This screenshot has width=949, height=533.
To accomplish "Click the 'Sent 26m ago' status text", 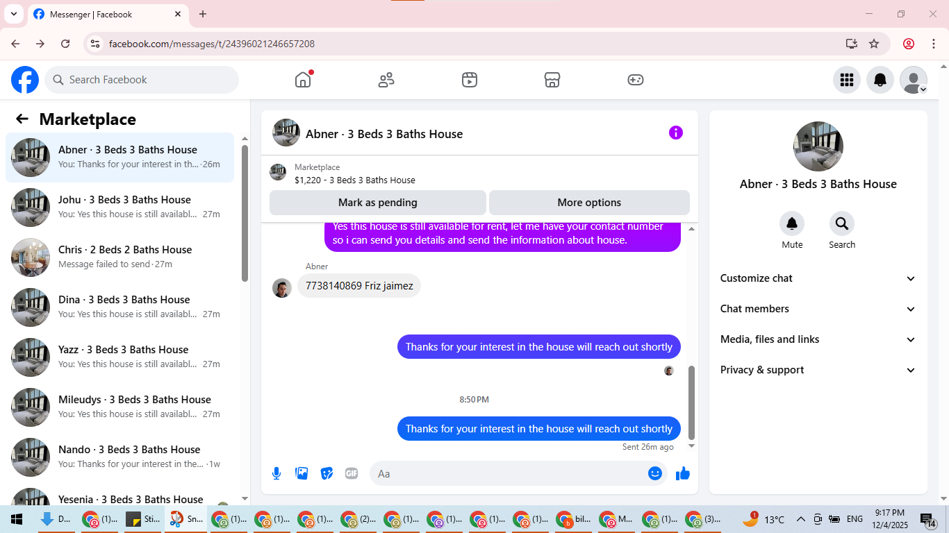I will coord(648,447).
